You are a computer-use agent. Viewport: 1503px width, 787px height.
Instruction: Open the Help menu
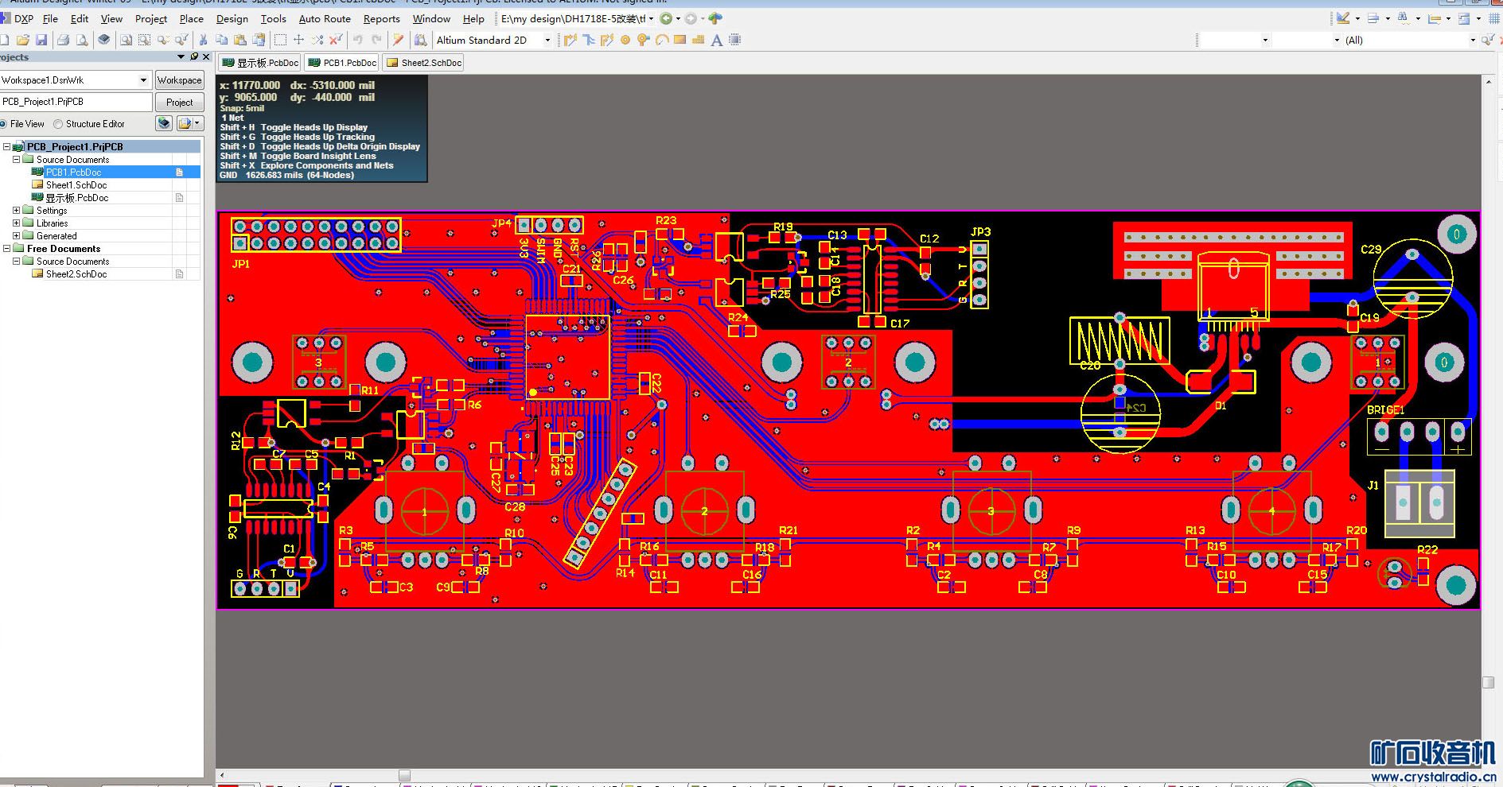click(473, 18)
